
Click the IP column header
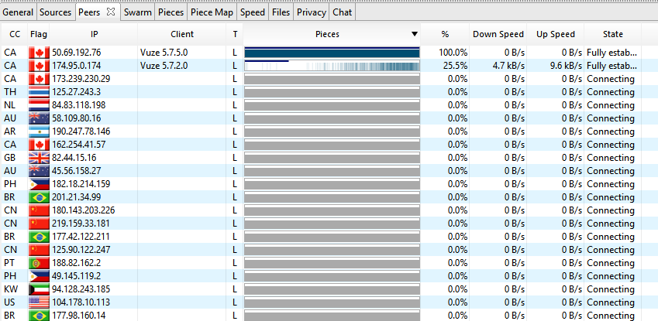click(94, 34)
